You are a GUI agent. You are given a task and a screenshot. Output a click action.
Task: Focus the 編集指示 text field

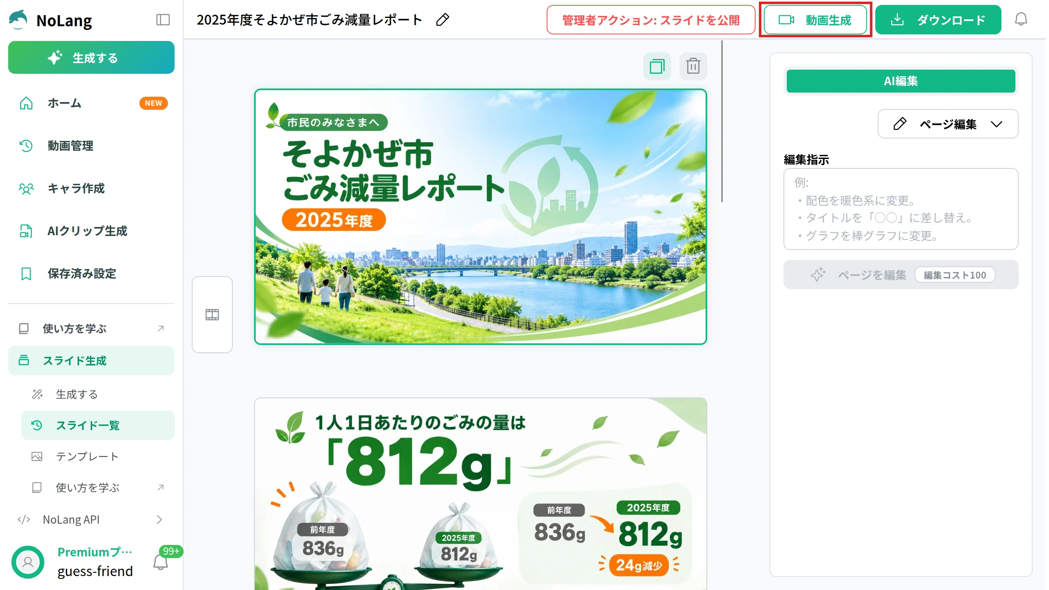coord(901,209)
